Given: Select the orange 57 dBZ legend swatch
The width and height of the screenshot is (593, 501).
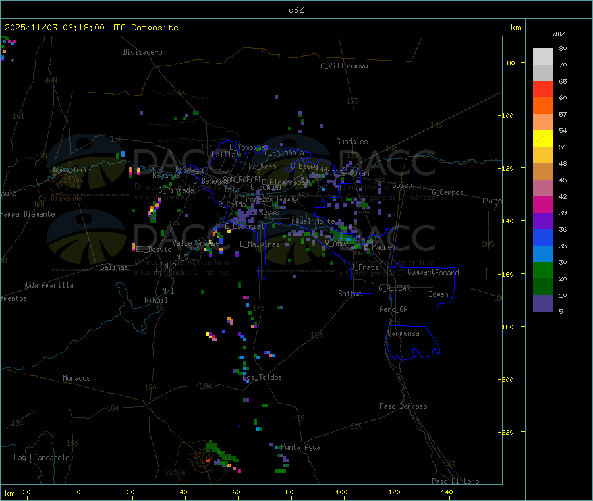Looking at the screenshot, I should coord(543,106).
